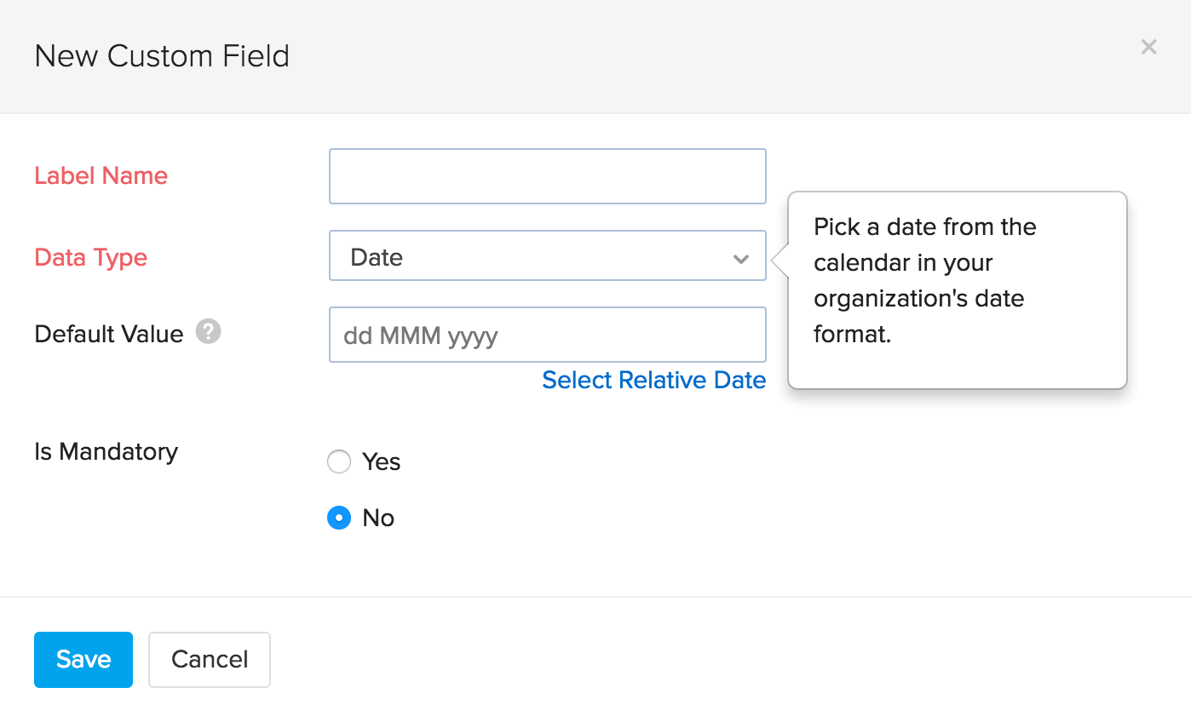1191x722 pixels.
Task: Click the tooltip pointer arrow near Data Type
Action: click(780, 258)
